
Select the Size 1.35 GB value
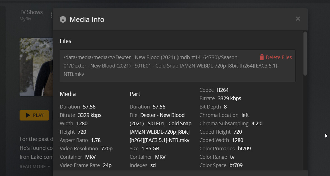point(150,149)
